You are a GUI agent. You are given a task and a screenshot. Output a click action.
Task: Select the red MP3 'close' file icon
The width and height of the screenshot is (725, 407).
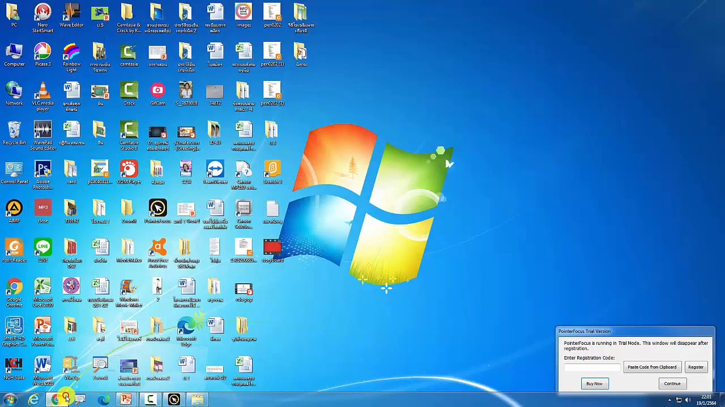click(42, 211)
